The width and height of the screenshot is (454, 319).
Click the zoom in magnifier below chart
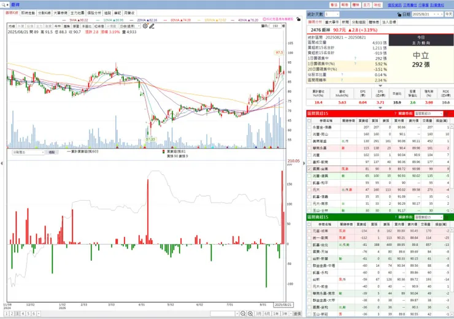pyautogui.click(x=250, y=313)
